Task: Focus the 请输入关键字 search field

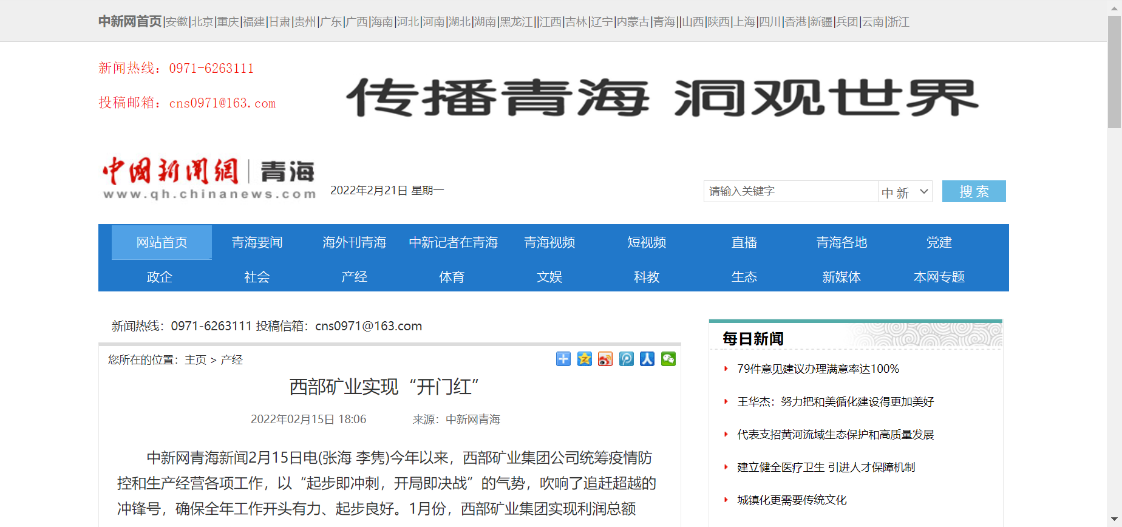Action: click(790, 192)
